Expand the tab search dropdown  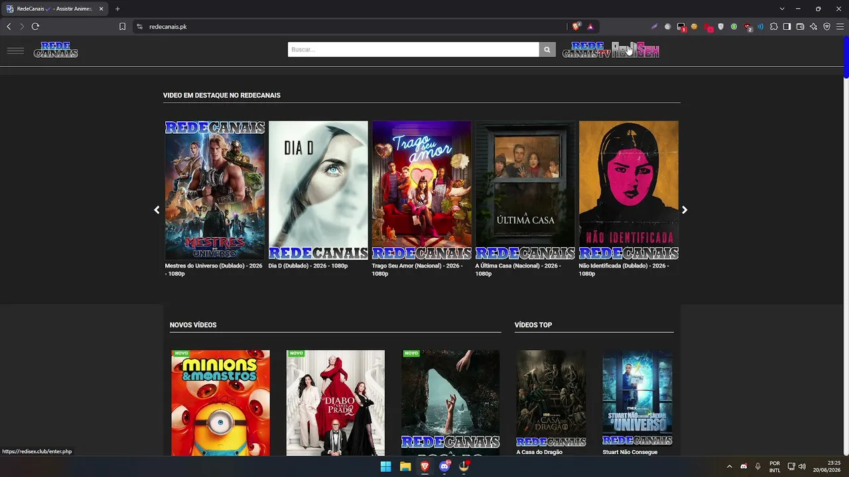782,9
